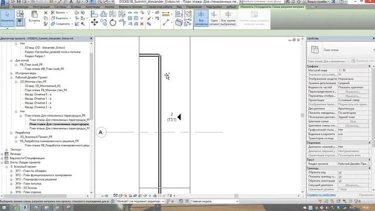Select the Modify (Изменить) arrow tool
The width and height of the screenshot is (375, 211).
point(7,18)
